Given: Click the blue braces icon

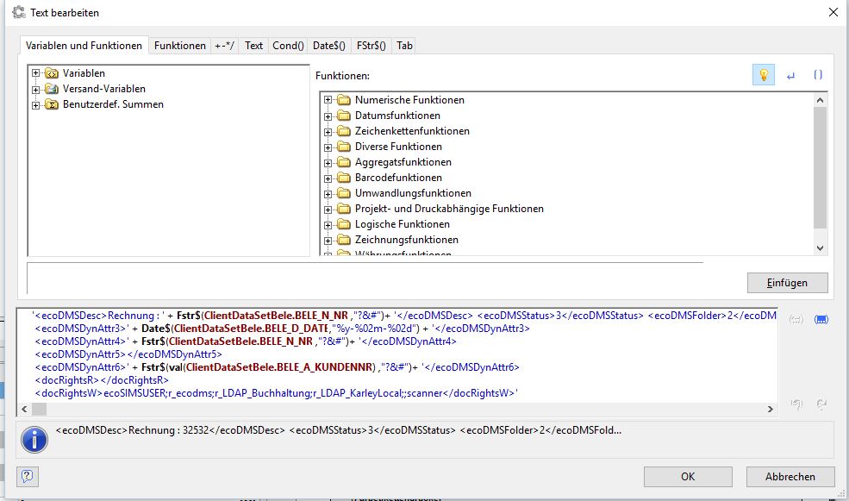Looking at the screenshot, I should pos(818,75).
